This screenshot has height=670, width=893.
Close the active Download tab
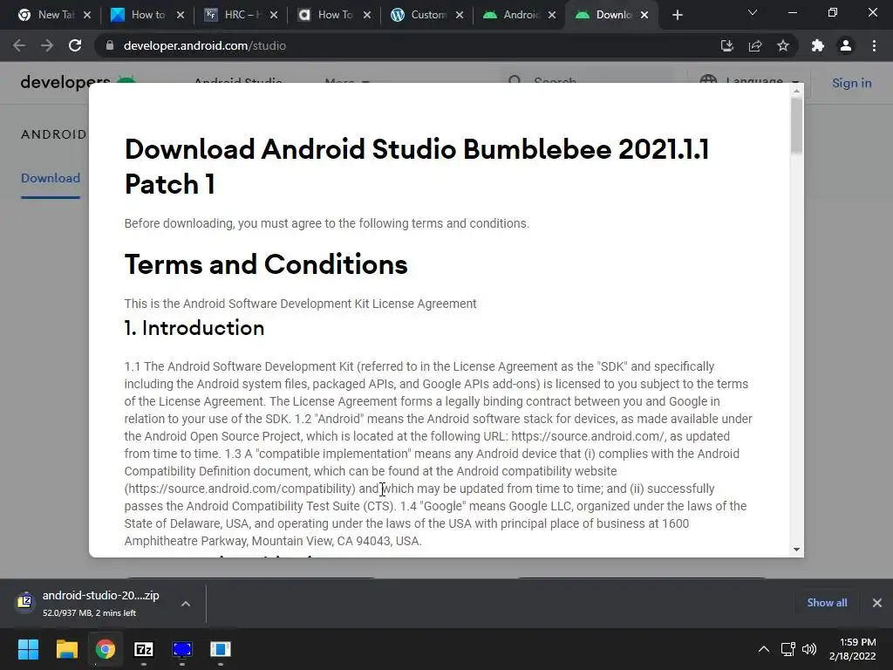(x=644, y=15)
